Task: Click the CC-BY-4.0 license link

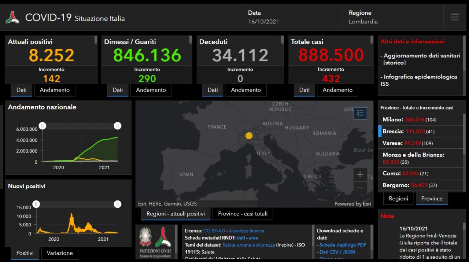Action: pyautogui.click(x=214, y=231)
